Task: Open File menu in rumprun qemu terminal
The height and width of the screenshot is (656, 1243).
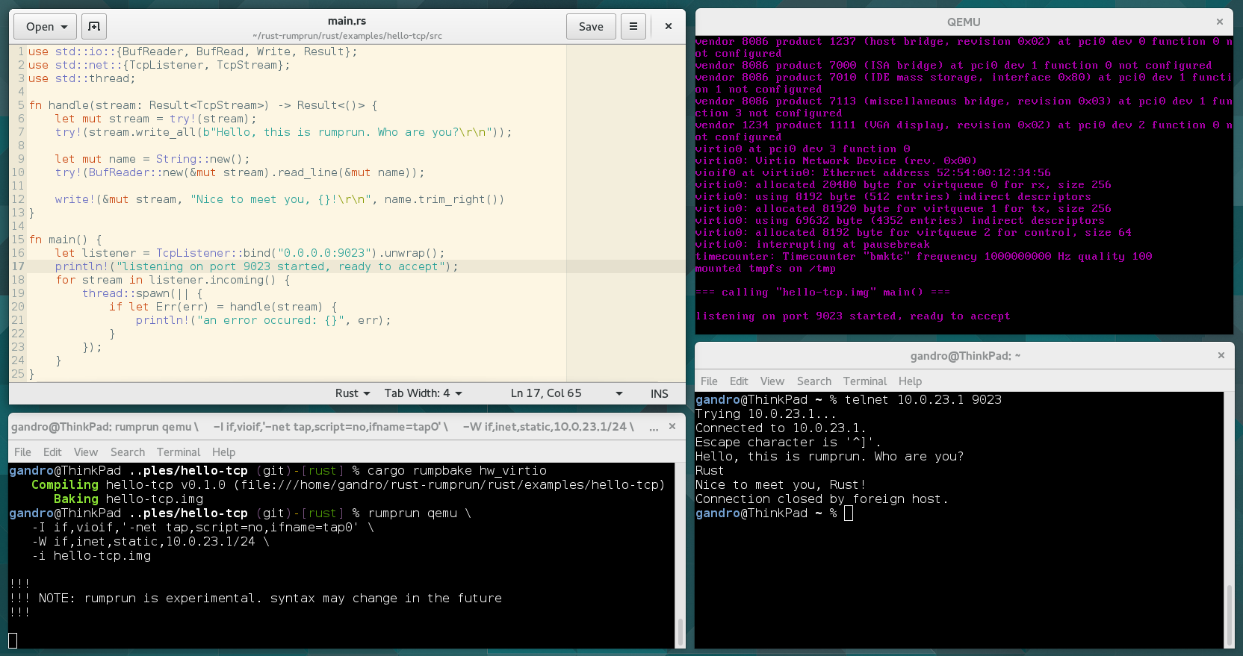Action: 22,452
